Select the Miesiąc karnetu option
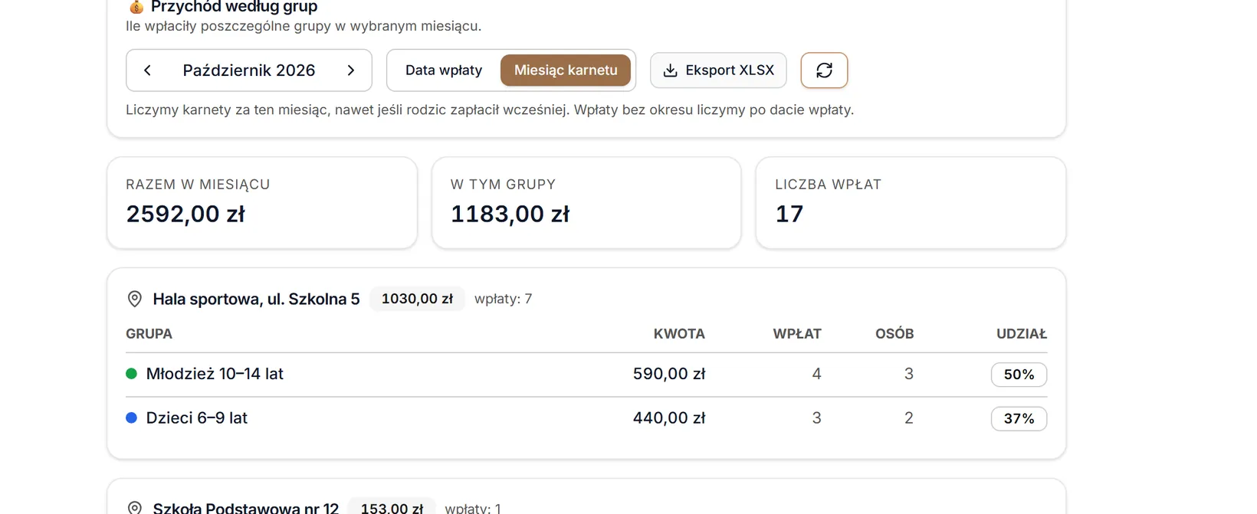Viewport: 1257px width, 514px height. [566, 70]
